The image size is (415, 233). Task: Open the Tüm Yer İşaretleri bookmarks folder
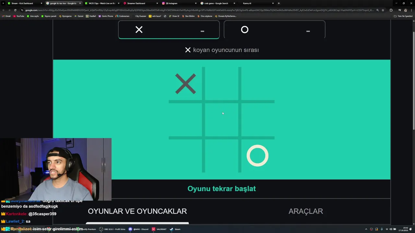coord(403,16)
